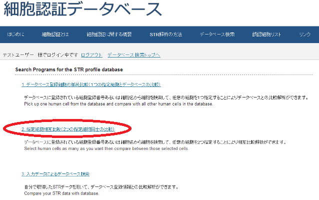Open link 1 データベース登録細胞の単純比較
Viewport: 319px width, 200px height.
[x=91, y=84]
